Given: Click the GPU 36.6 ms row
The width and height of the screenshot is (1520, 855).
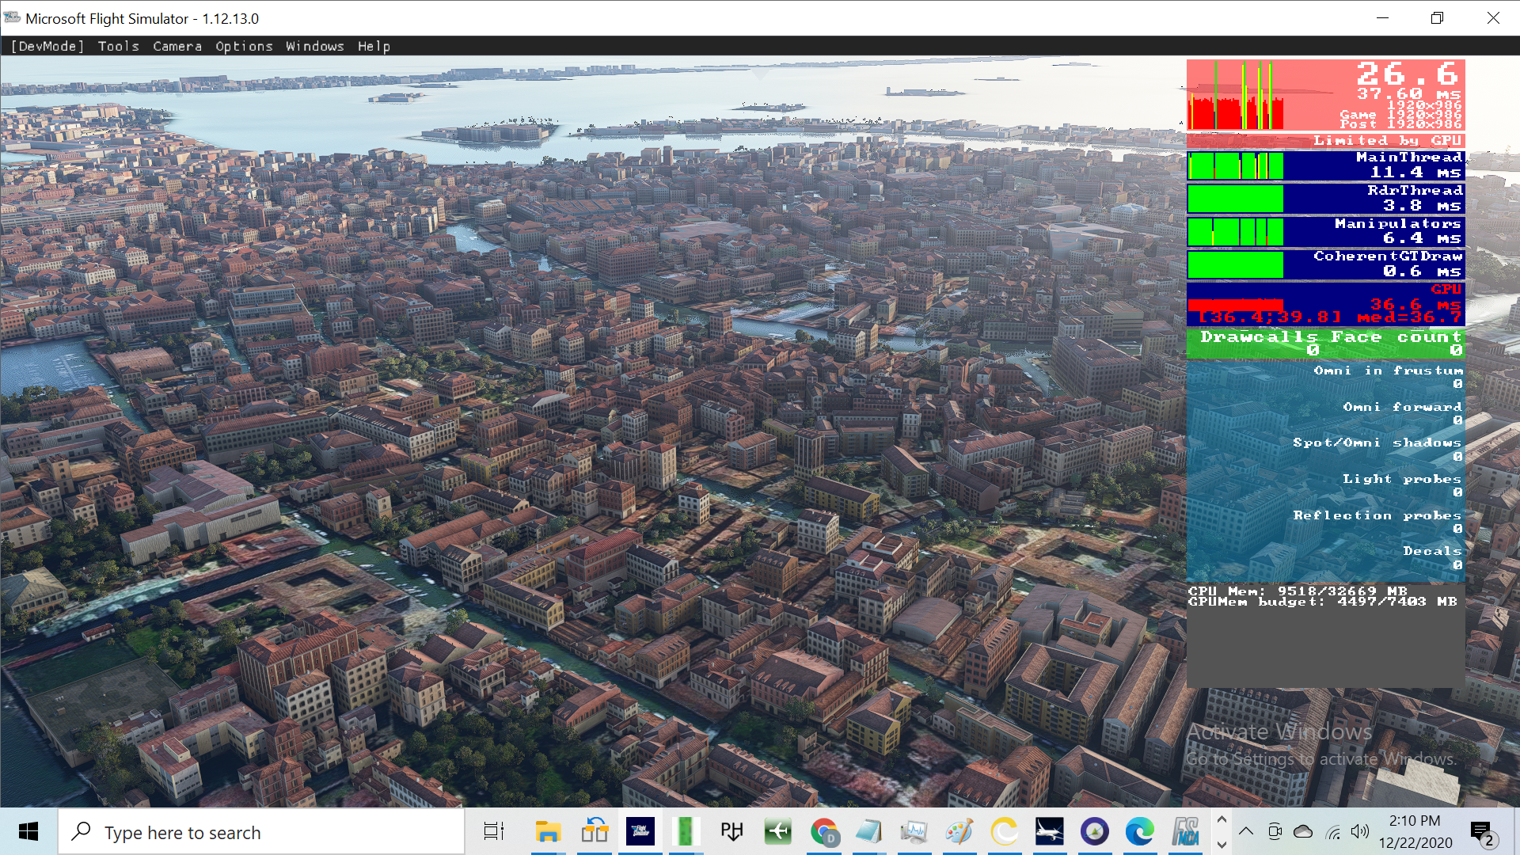Looking at the screenshot, I should click(x=1326, y=304).
